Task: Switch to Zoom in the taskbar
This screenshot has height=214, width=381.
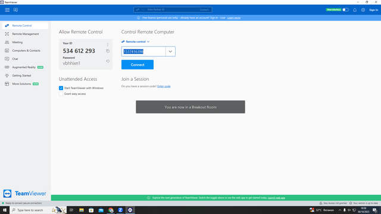Action: pyautogui.click(x=120, y=210)
